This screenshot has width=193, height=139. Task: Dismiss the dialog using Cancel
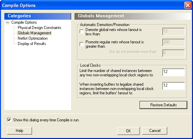tap(155, 131)
